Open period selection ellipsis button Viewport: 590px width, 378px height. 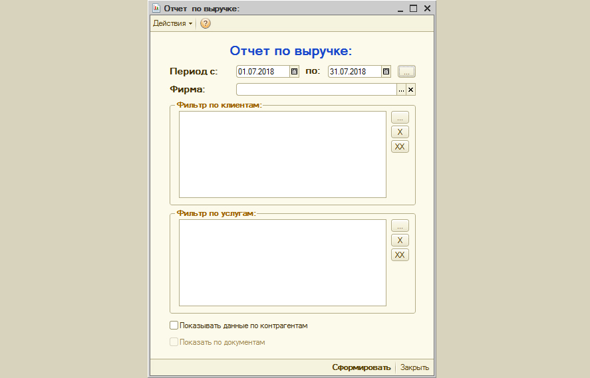point(406,71)
